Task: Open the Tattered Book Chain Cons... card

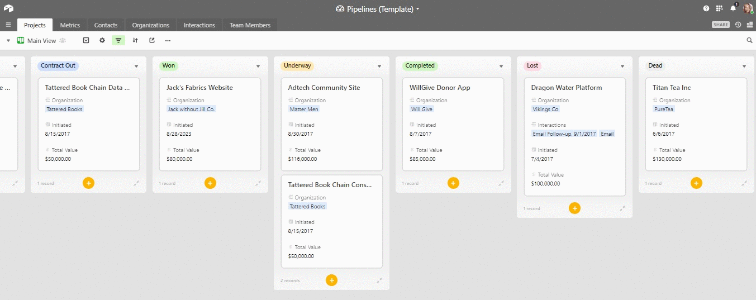Action: coord(331,221)
